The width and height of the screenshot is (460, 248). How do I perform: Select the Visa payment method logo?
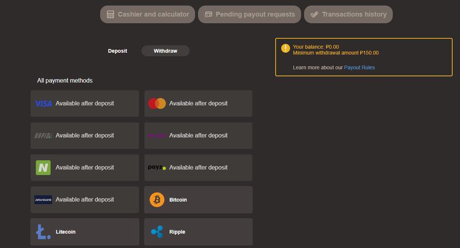point(44,104)
